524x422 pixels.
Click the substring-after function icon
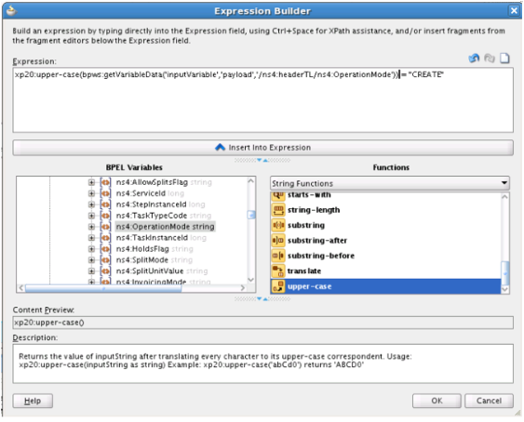coord(278,241)
